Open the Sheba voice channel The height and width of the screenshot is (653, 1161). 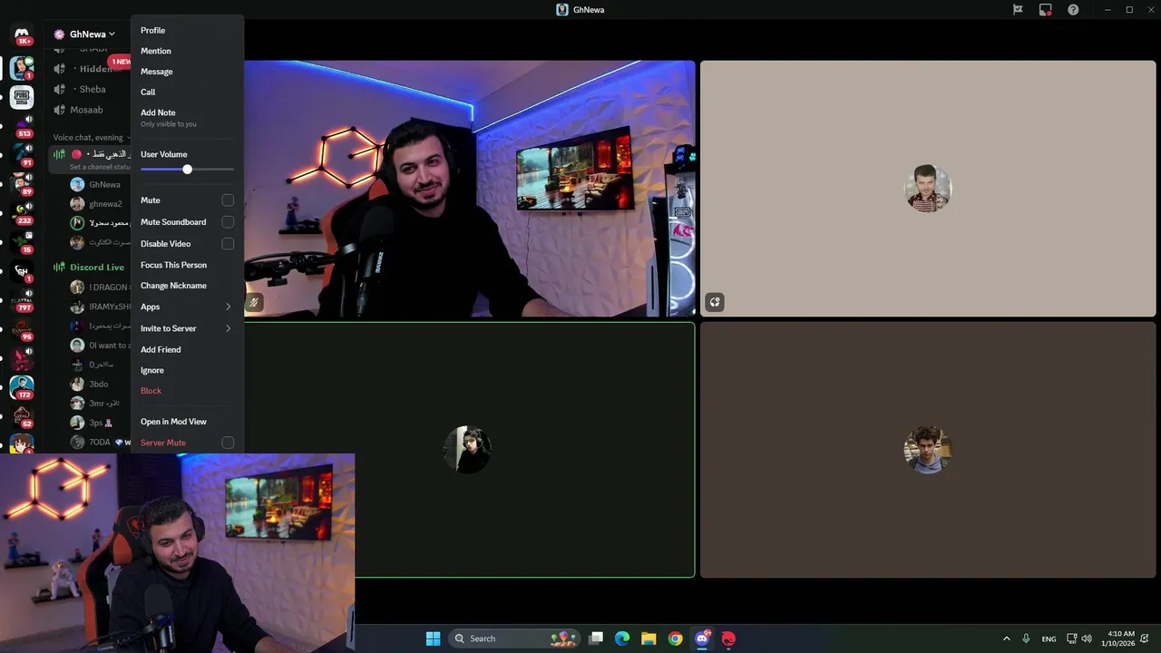tap(91, 89)
